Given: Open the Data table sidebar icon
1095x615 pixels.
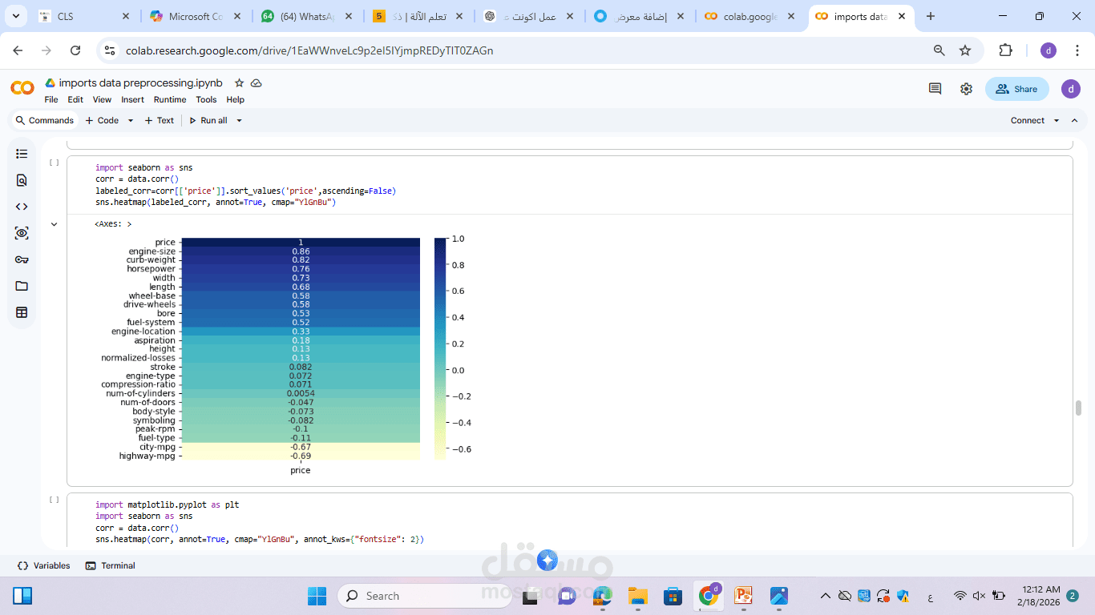Looking at the screenshot, I should pyautogui.click(x=22, y=312).
